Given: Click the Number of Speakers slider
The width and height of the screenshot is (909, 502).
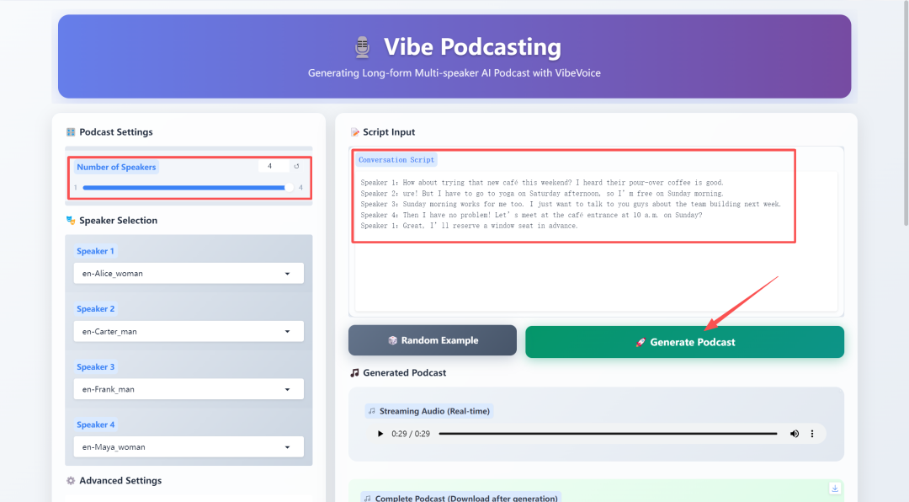Looking at the screenshot, I should click(185, 188).
